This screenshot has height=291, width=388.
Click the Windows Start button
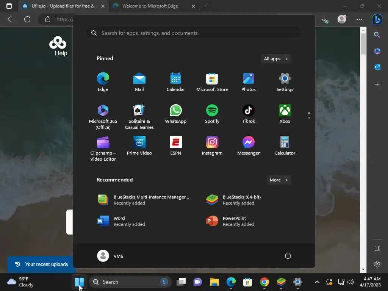tap(79, 282)
